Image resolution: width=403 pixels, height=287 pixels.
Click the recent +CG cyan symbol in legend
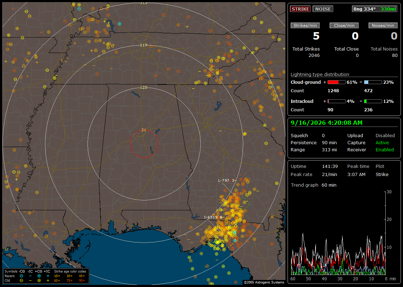pos(39,276)
